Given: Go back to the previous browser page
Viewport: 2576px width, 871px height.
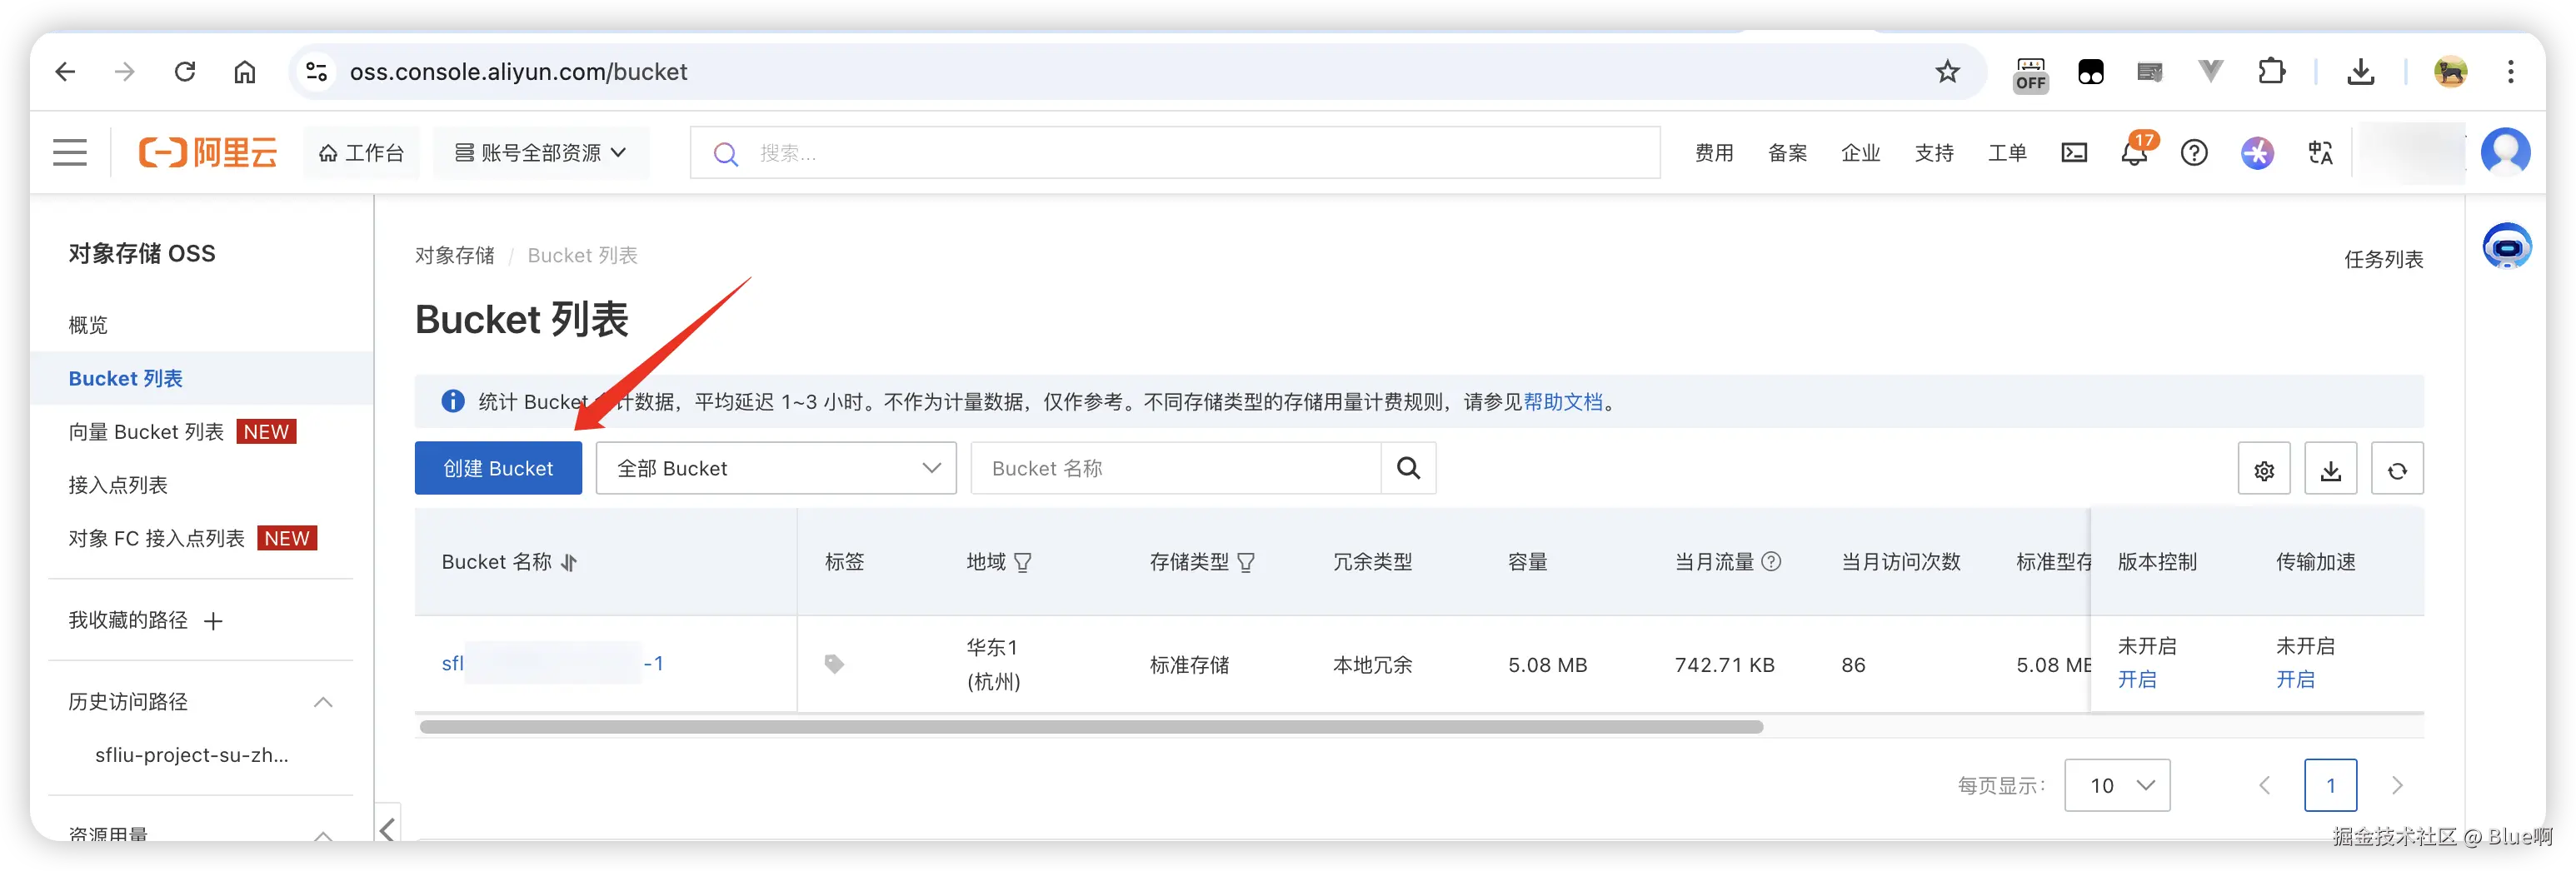Looking at the screenshot, I should coord(65,72).
